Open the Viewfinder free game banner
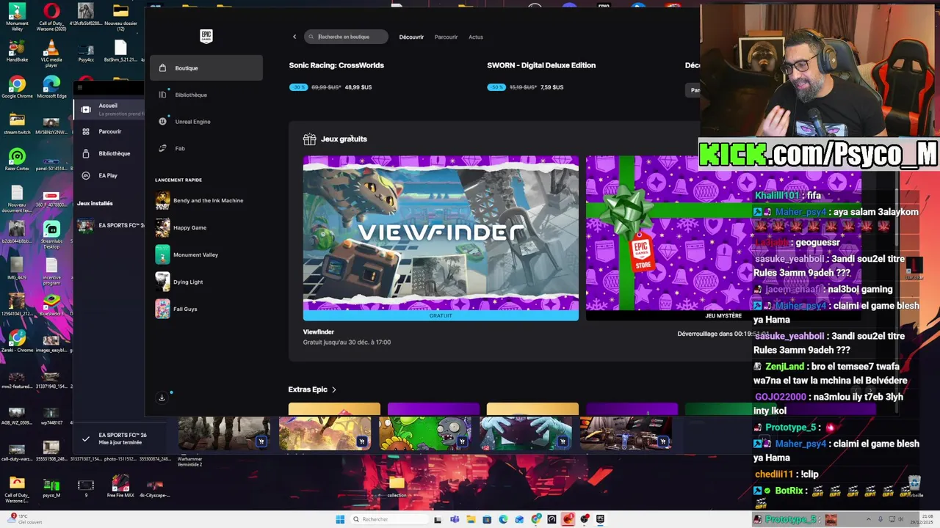The height and width of the screenshot is (528, 940). (441, 238)
